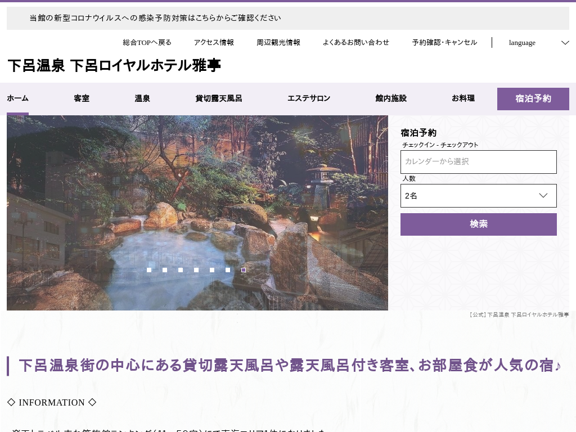Viewport: 576px width, 432px height.
Task: Click the chevron in the 2名 dropdown
Action: point(543,195)
